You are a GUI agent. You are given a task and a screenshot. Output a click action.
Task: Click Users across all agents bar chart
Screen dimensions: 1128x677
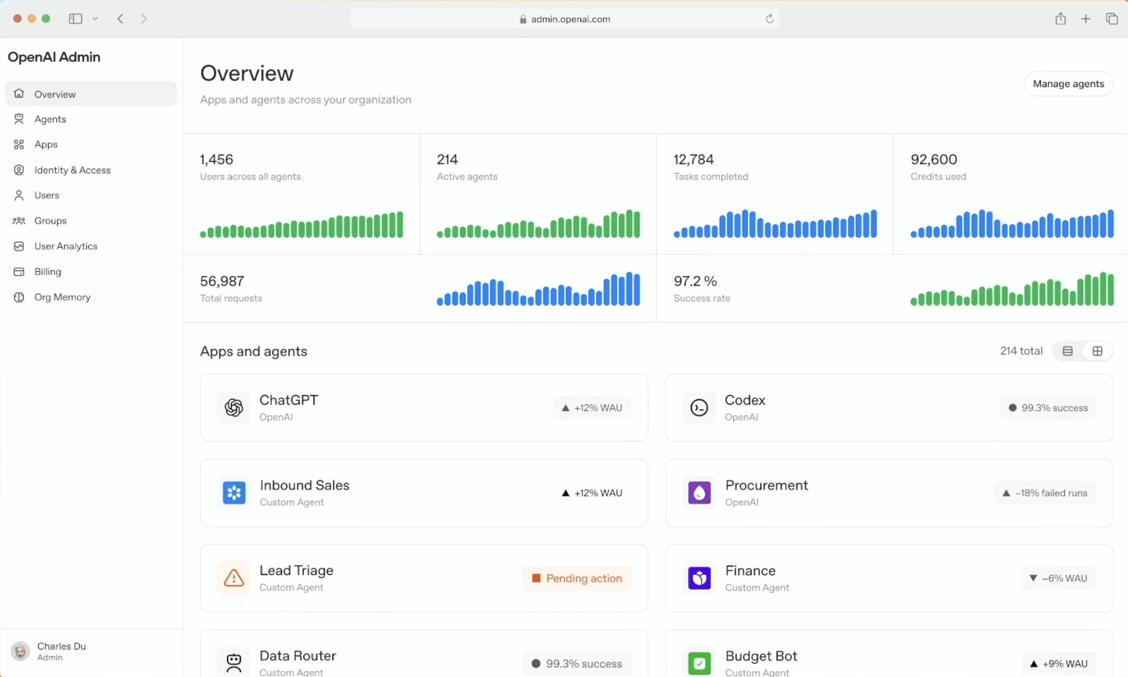coord(302,224)
